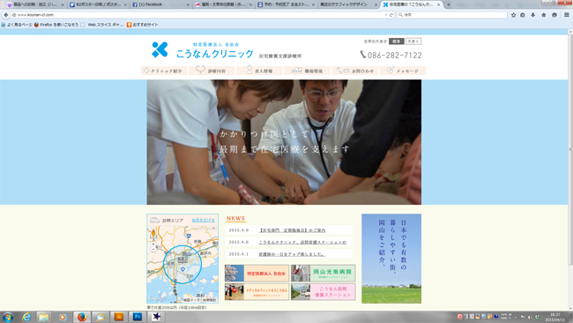Click the 岡山光南病院 banner
Viewport: 573px width, 323px height.
click(323, 274)
